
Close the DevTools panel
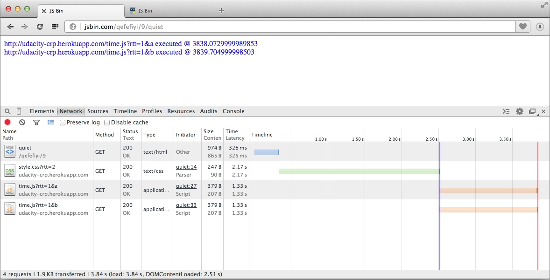click(x=543, y=111)
